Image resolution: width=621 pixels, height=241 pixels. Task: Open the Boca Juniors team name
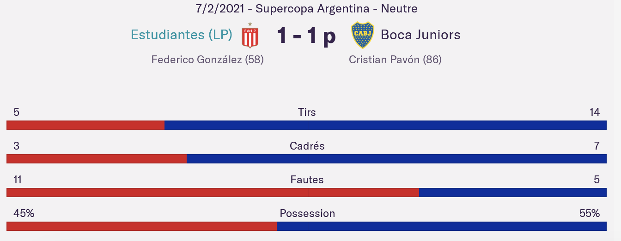click(x=420, y=35)
